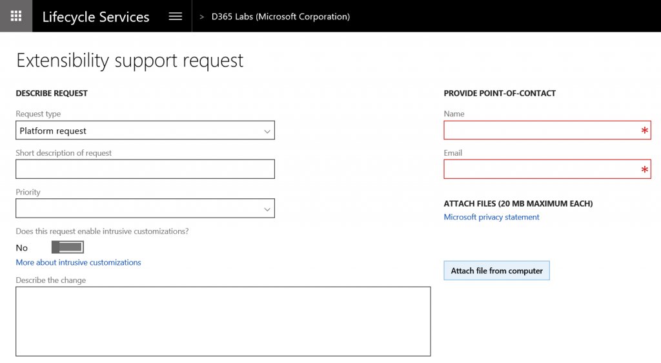Open the Microsoft privacy statement link
The width and height of the screenshot is (661, 363).
[x=491, y=217]
